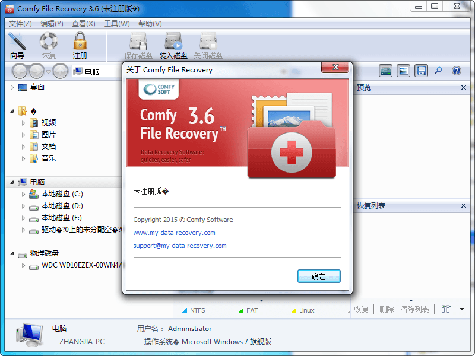Close the About Comfy File Recovery dialog

click(x=335, y=67)
